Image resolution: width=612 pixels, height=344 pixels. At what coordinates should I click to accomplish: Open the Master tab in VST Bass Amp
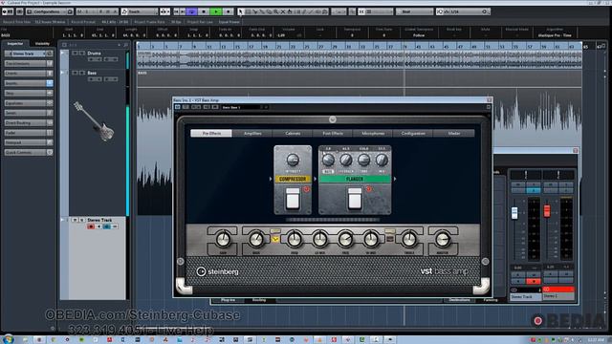pos(454,134)
